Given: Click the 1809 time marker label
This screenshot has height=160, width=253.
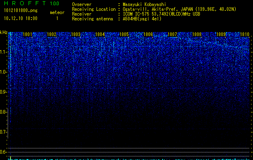Looking at the screenshot, I should (x=221, y=34).
